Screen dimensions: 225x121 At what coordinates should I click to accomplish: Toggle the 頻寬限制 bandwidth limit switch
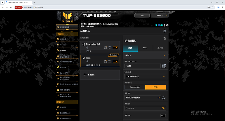pos(163,116)
